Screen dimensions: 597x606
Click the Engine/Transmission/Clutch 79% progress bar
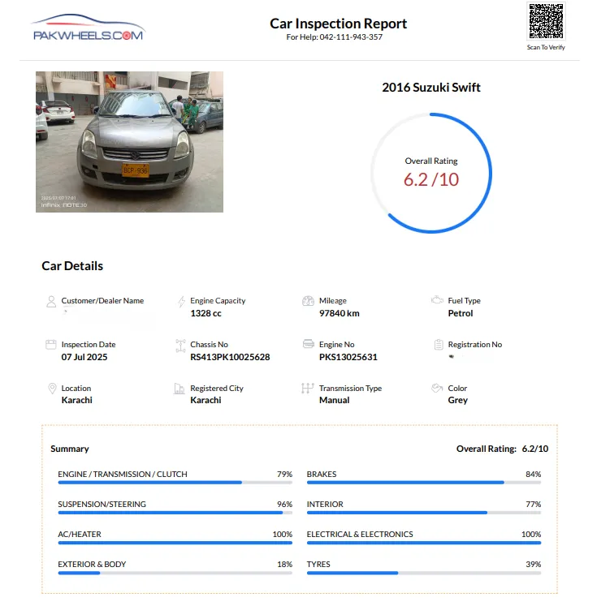175,483
